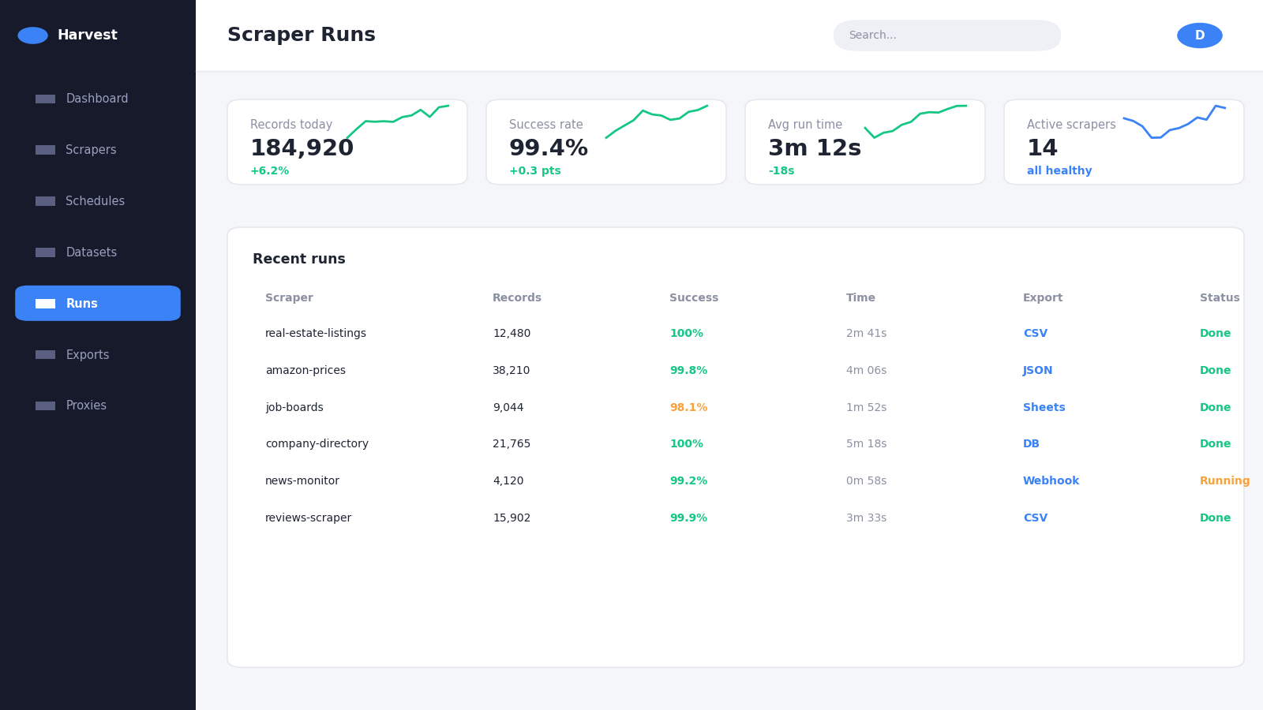This screenshot has height=710, width=1263.
Task: Sort by the Time column header
Action: pyautogui.click(x=860, y=298)
